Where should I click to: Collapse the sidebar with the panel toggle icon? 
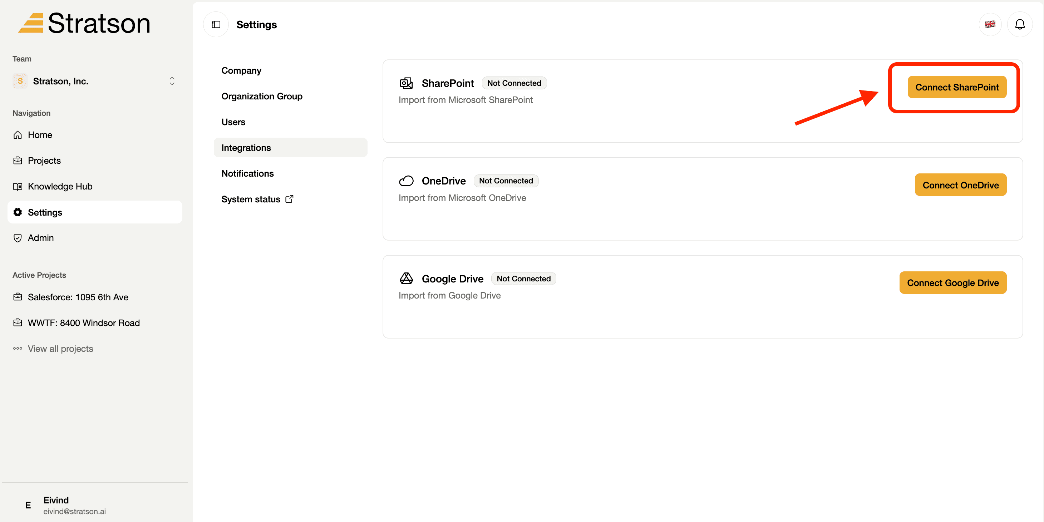coord(216,25)
